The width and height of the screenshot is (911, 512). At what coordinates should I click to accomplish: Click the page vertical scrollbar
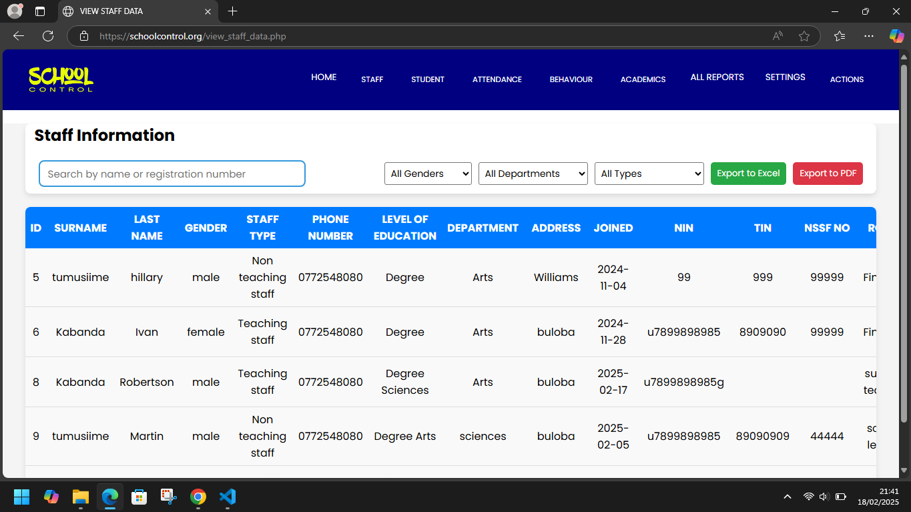click(x=904, y=244)
